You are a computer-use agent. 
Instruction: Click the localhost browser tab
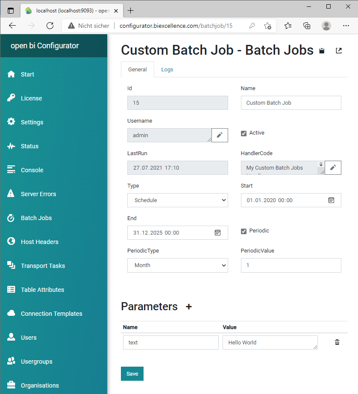[72, 11]
